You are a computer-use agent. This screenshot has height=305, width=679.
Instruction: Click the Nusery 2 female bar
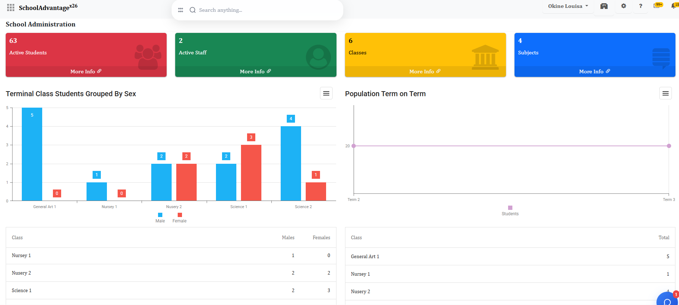point(186,182)
